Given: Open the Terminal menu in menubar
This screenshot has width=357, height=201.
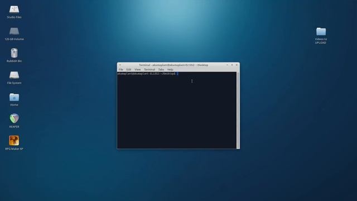Looking at the screenshot, I should 149,69.
